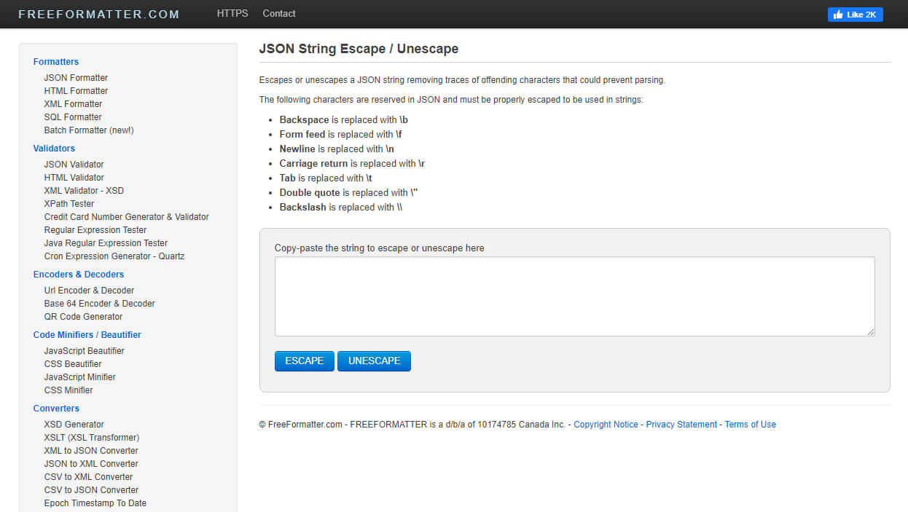Image resolution: width=908 pixels, height=512 pixels.
Task: Open CSV to XML Converter
Action: [x=88, y=477]
